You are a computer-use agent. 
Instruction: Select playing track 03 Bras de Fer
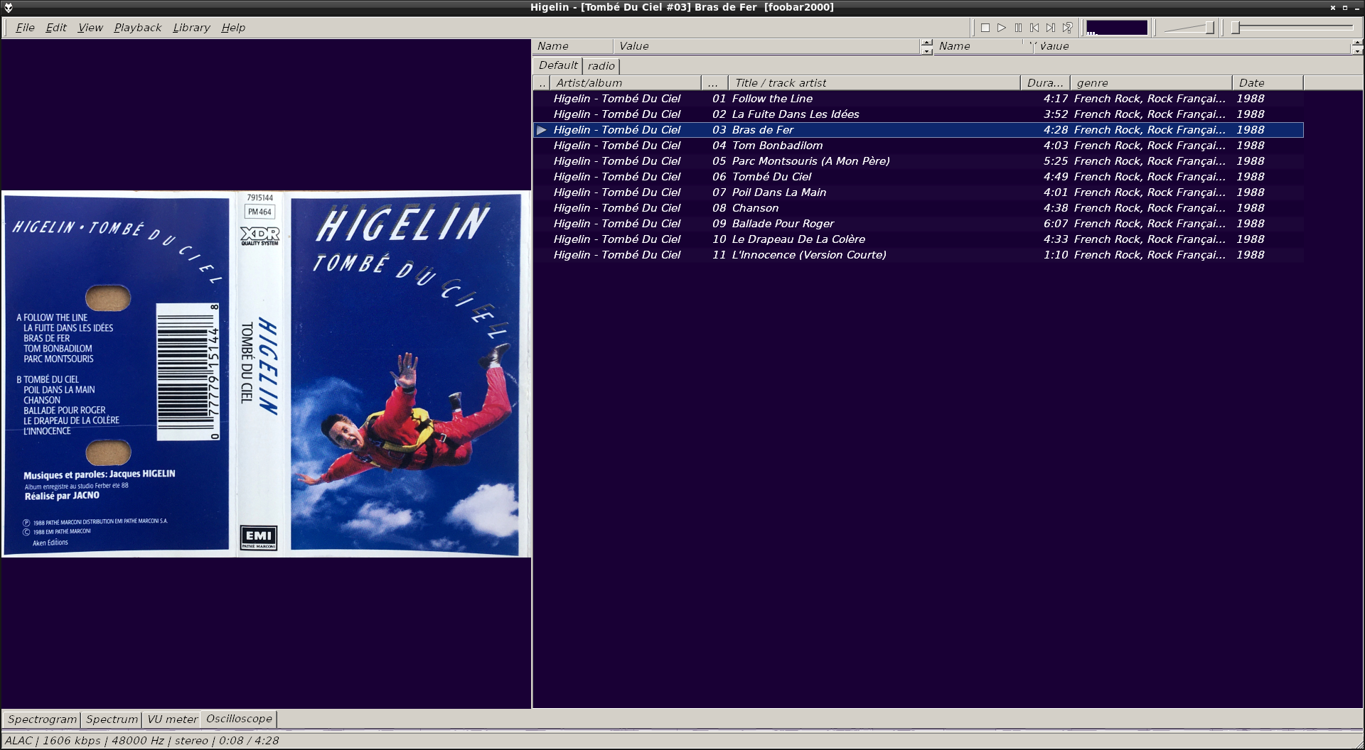pos(918,130)
